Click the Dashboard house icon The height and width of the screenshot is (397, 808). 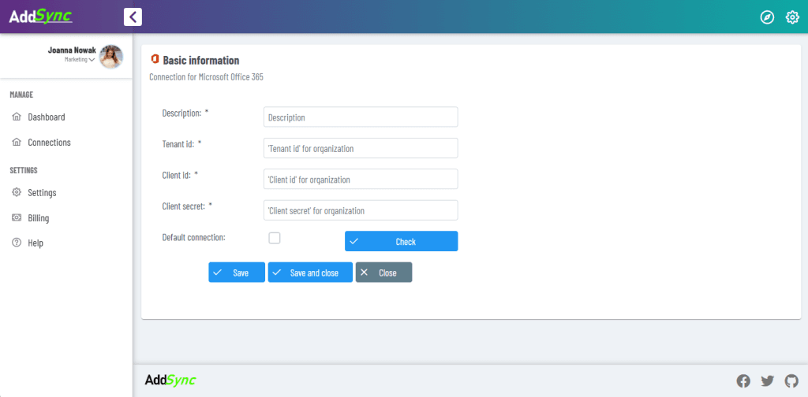(x=17, y=117)
